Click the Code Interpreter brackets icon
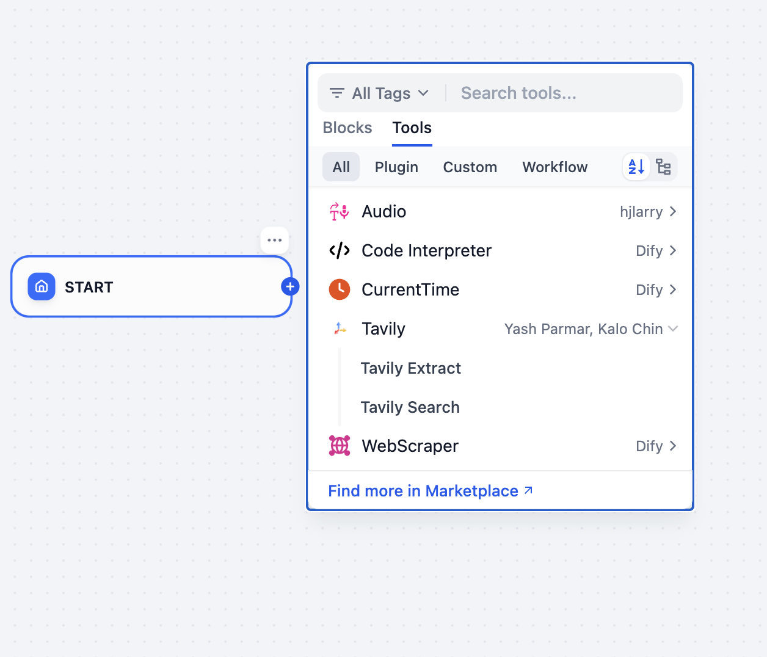Image resolution: width=767 pixels, height=657 pixels. coord(340,250)
